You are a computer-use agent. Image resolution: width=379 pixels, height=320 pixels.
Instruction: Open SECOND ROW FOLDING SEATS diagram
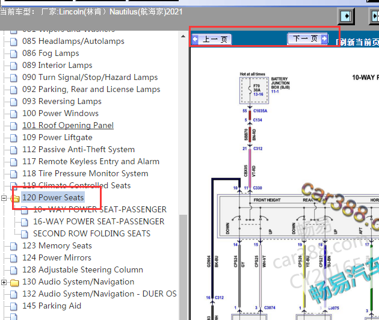click(91, 234)
